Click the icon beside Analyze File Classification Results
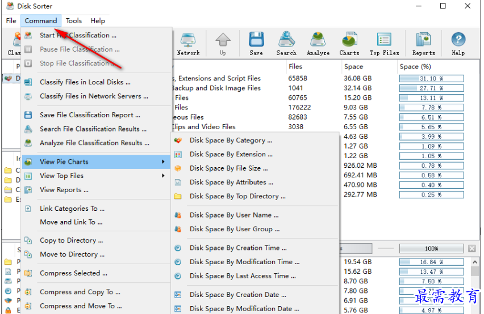The height and width of the screenshot is (314, 484). [28, 143]
